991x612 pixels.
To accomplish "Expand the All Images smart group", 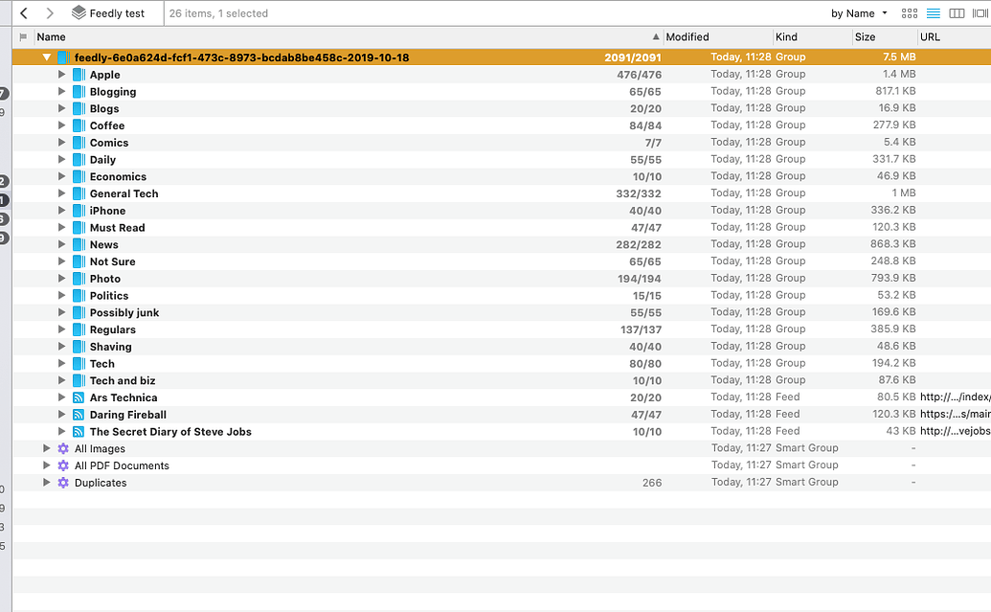I will (46, 448).
